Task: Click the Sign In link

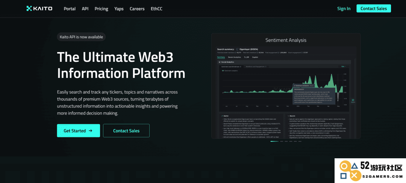Action: tap(344, 9)
